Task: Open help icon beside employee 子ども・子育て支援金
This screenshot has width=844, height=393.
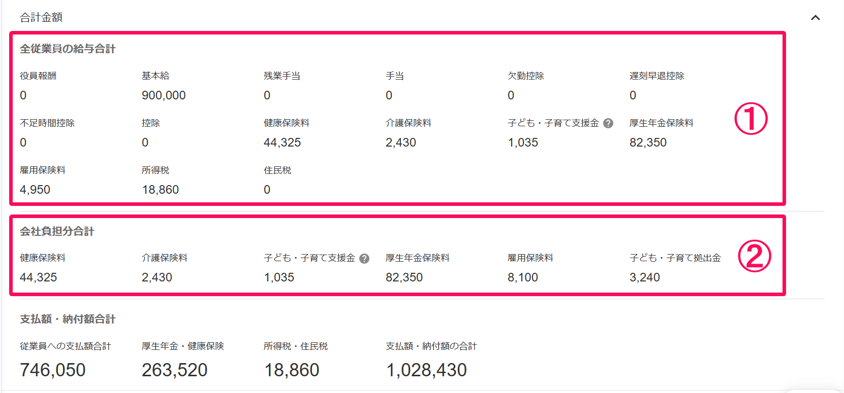Action: point(608,123)
